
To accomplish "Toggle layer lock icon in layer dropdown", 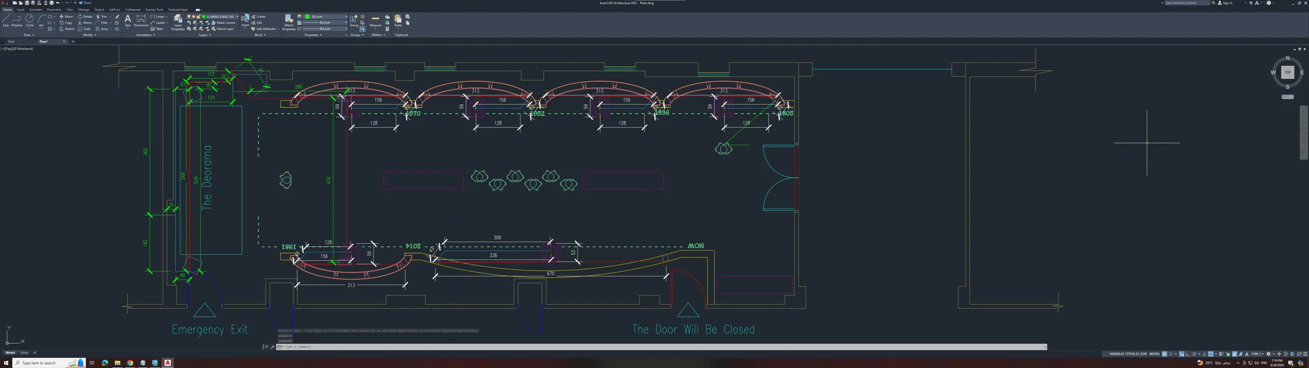I will click(x=198, y=16).
